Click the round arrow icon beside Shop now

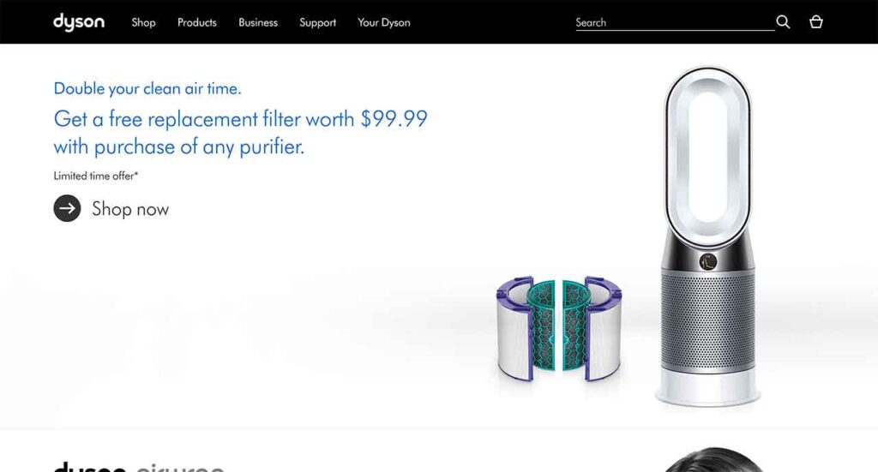tap(67, 209)
